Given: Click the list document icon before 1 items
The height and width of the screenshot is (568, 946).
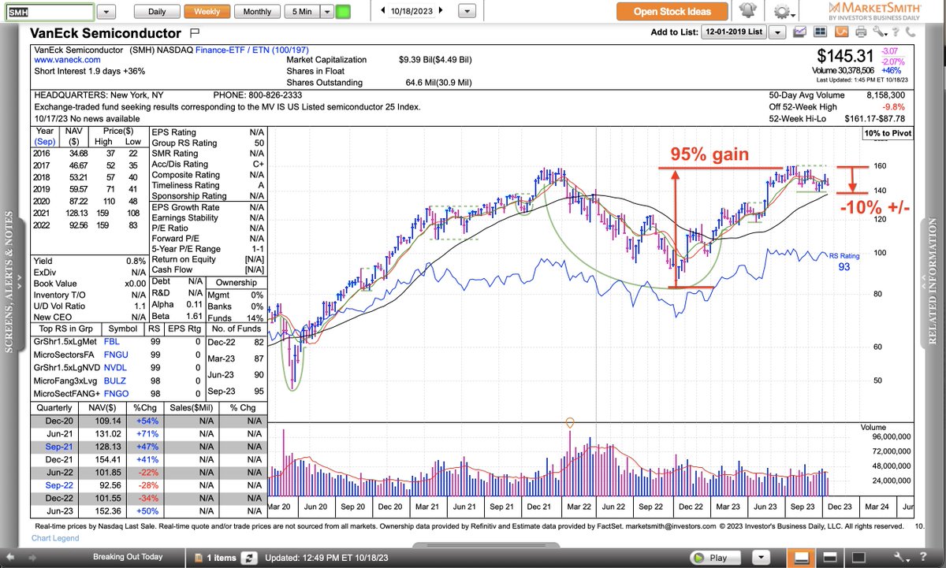Looking at the screenshot, I should pyautogui.click(x=198, y=558).
